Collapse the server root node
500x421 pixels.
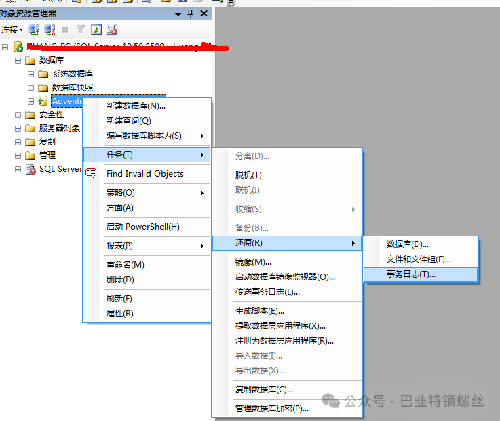pos(5,48)
